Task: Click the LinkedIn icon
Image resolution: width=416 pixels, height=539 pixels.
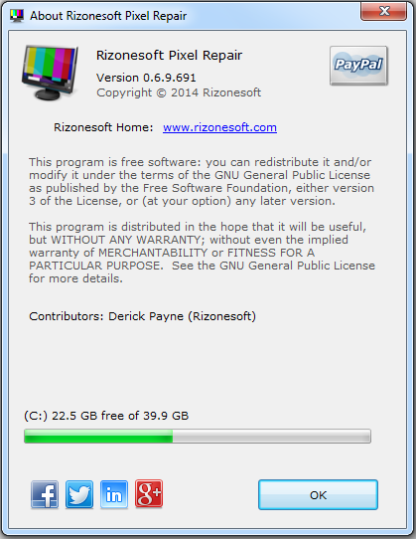Action: (114, 494)
